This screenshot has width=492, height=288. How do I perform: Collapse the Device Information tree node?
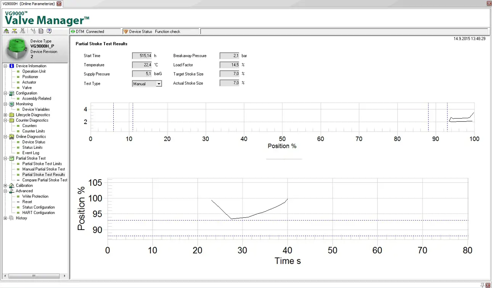[5, 66]
